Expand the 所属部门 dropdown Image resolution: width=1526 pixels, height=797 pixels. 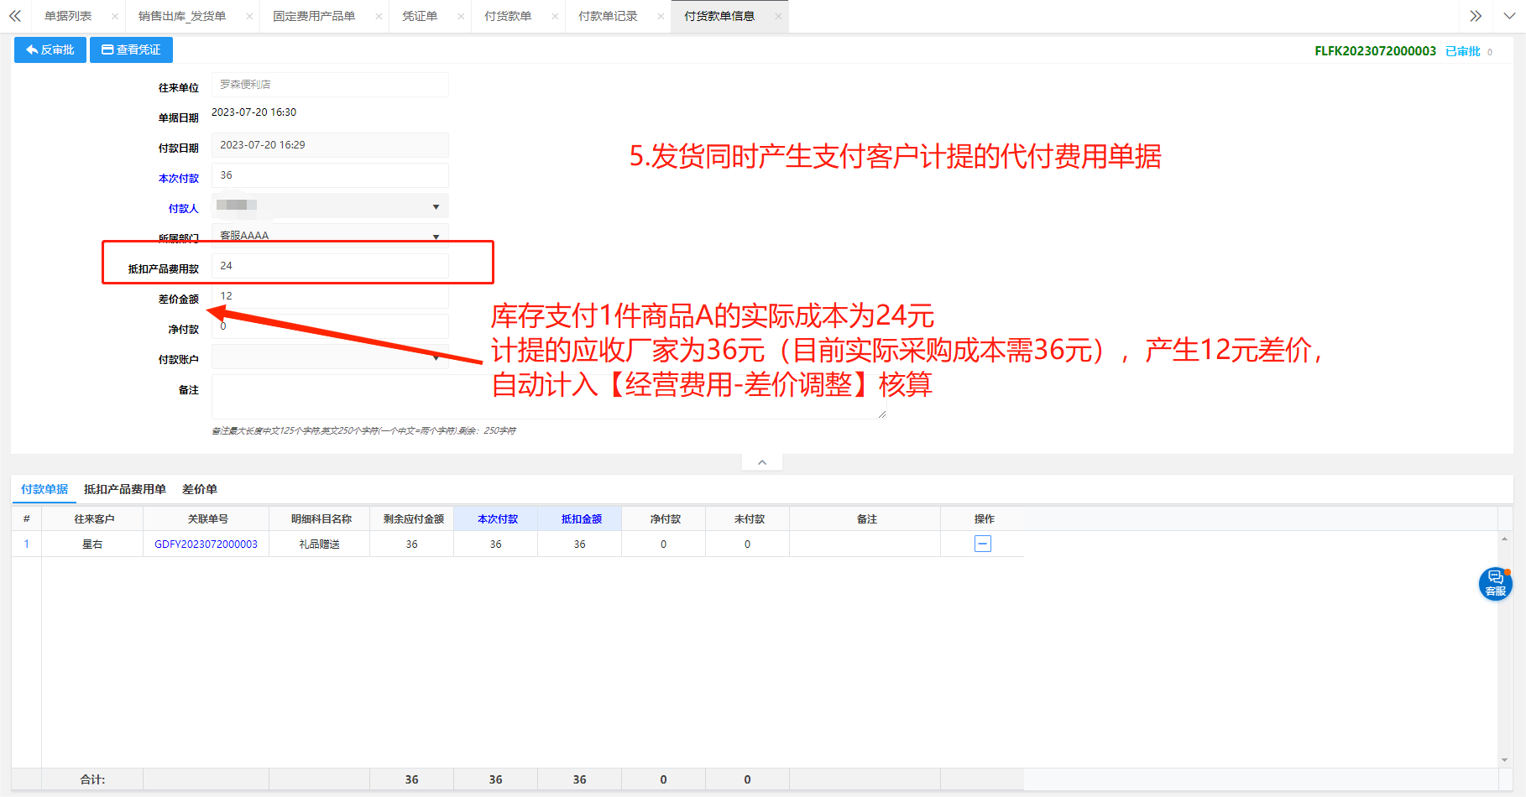435,236
